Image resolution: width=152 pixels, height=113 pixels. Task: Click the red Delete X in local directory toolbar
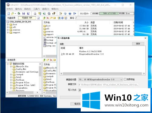coord(51,60)
